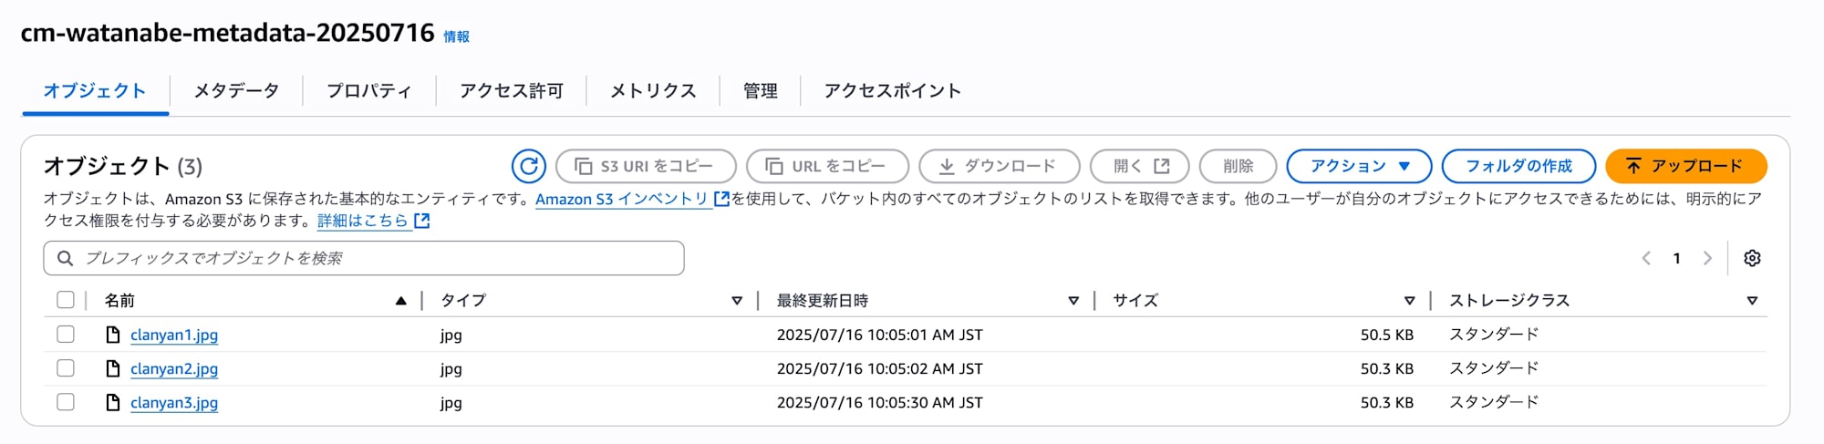Check the box for clanyan2.jpg
Screen dimensions: 1824x444
[66, 368]
